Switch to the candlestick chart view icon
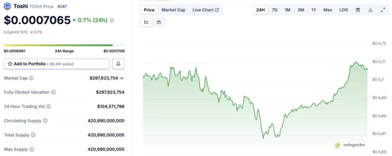Viewport: 392px width, 156px height. pyautogui.click(x=159, y=22)
